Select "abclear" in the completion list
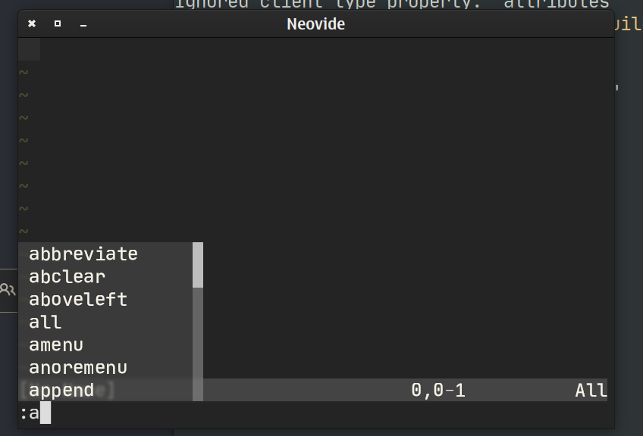The image size is (643, 436). click(67, 276)
